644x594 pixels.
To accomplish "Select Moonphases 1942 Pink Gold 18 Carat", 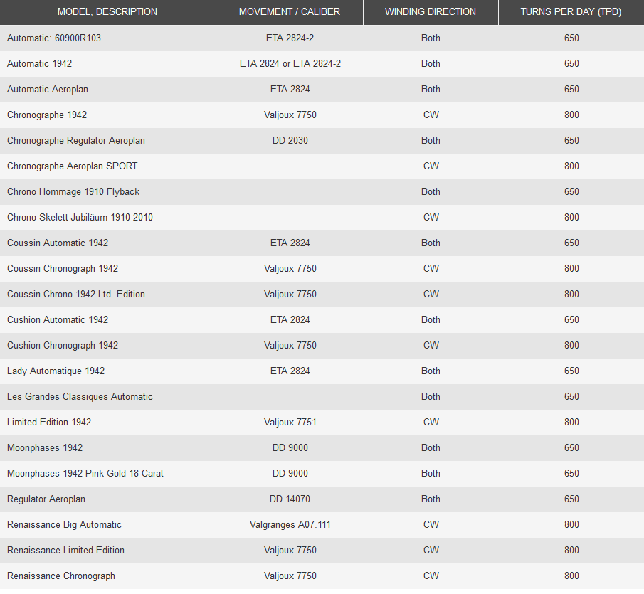I will [x=85, y=474].
